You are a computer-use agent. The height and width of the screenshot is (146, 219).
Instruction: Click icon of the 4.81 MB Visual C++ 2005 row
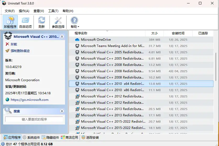77,52
